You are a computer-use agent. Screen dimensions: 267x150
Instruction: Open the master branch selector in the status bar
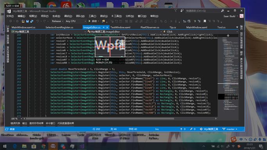pos(230,129)
